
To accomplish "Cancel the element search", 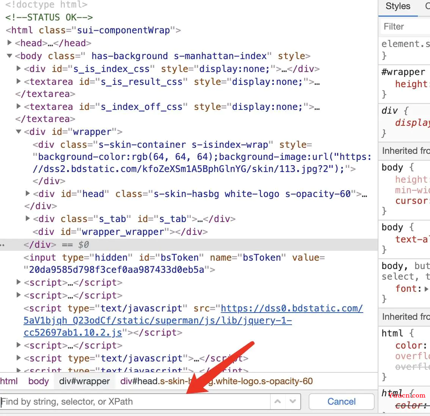I will click(341, 402).
